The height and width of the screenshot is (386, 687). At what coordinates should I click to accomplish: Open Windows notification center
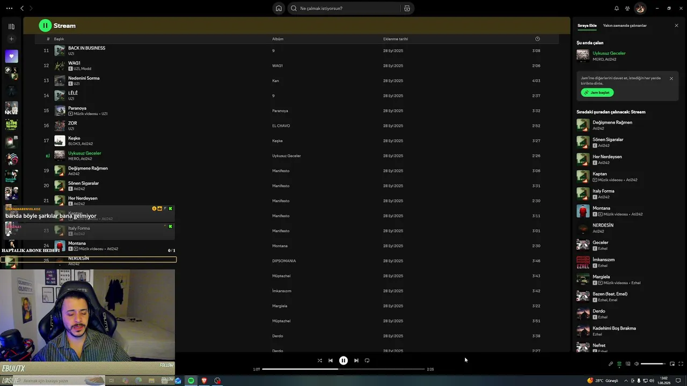click(678, 381)
